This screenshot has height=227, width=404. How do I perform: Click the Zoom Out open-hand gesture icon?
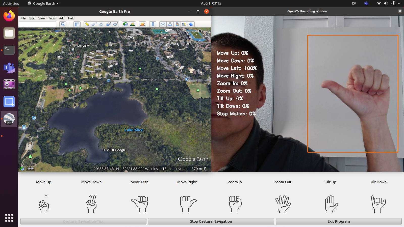[x=283, y=204]
